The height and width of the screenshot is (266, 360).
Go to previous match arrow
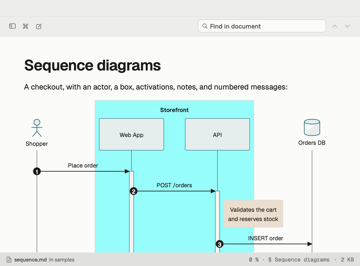point(334,26)
